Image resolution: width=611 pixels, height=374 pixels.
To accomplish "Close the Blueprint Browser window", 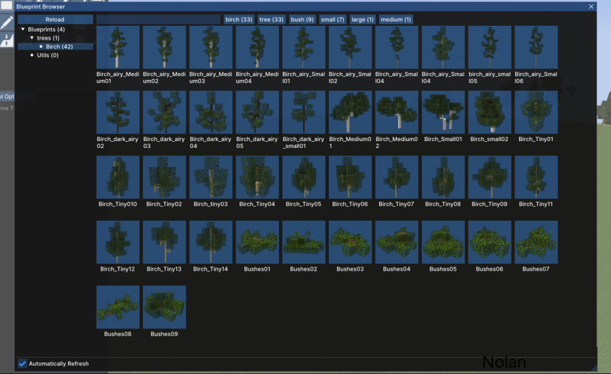I will (x=591, y=6).
